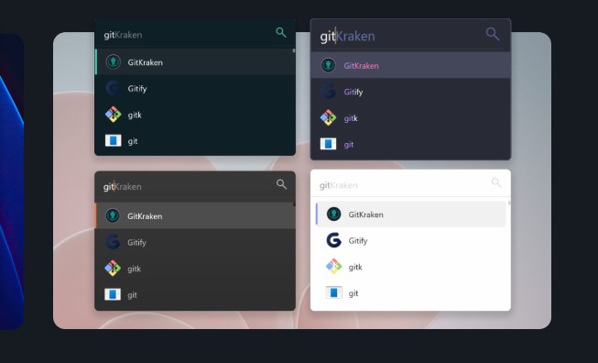598x363 pixels.
Task: Select the GitKraken text in the teal-dark launcher
Action: tap(146, 62)
